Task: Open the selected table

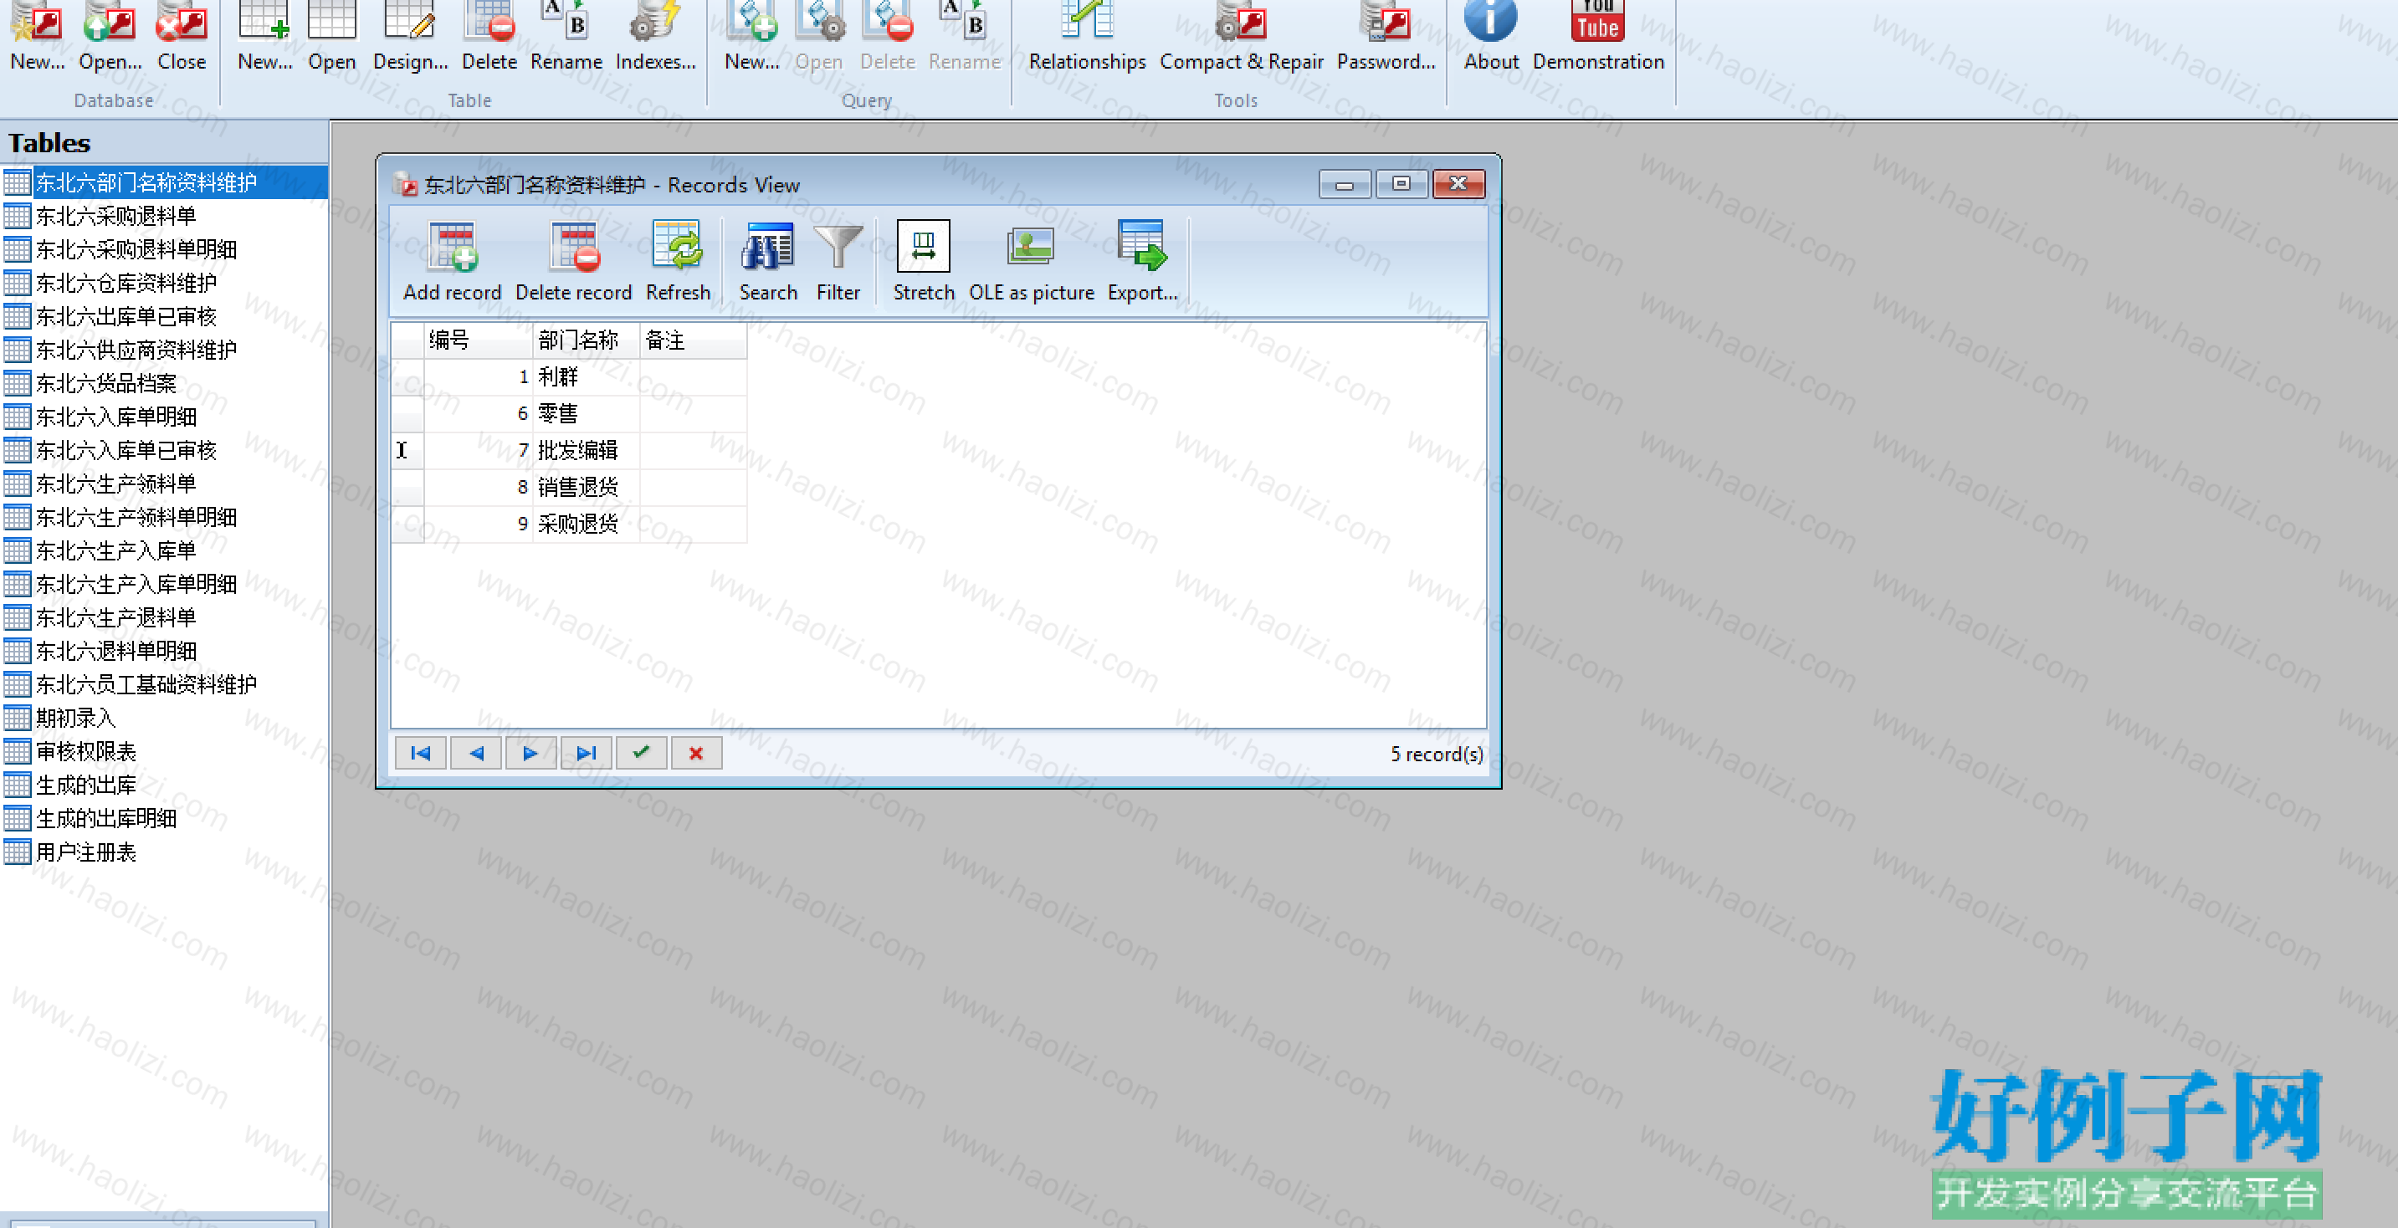Action: (x=331, y=38)
